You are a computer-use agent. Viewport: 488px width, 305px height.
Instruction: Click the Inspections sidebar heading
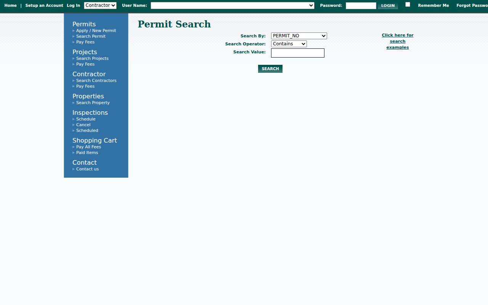pyautogui.click(x=90, y=112)
